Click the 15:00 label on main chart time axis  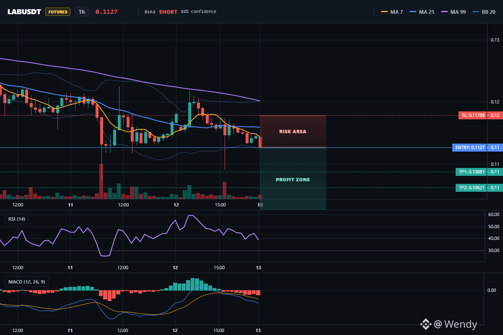tap(220, 205)
